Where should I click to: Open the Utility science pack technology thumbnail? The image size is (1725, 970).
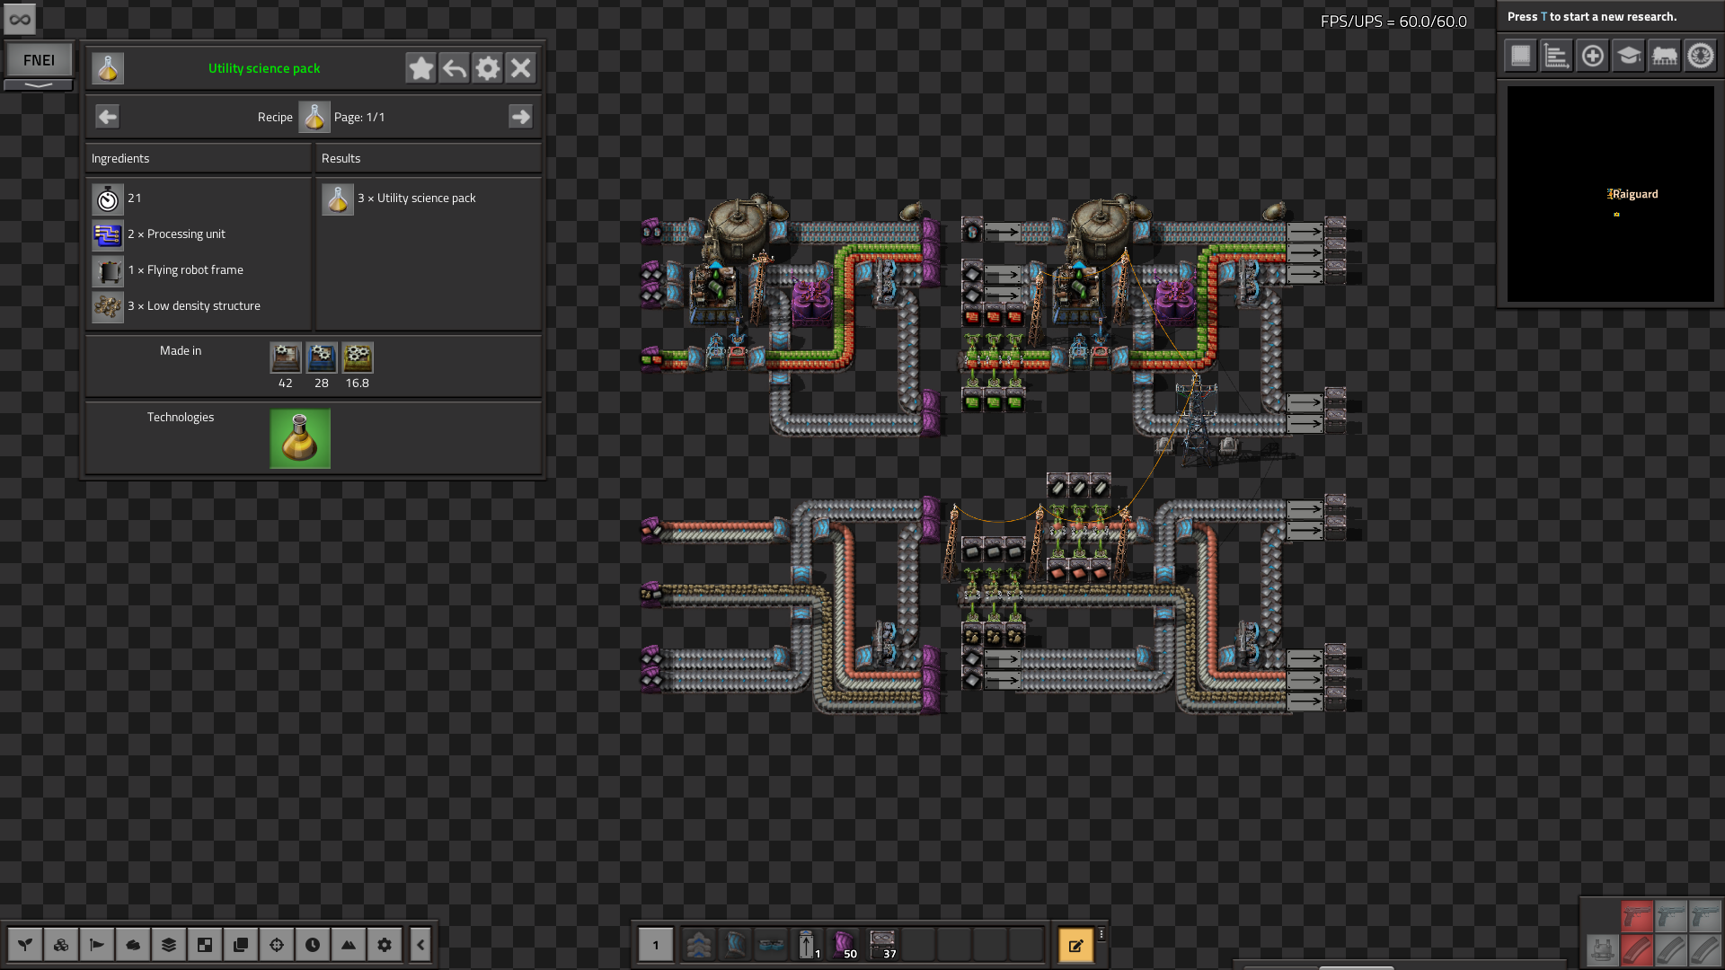coord(300,438)
